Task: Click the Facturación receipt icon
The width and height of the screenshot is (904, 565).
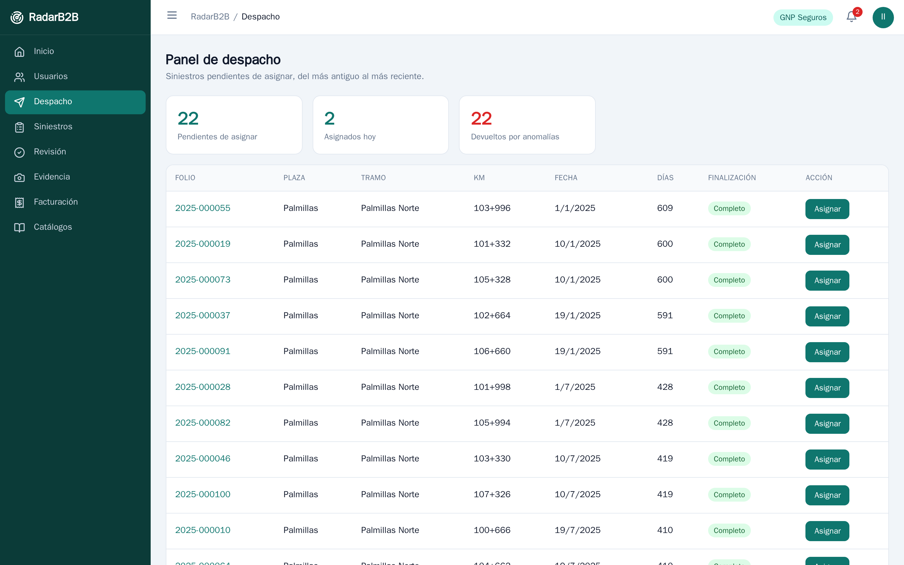Action: tap(19, 202)
